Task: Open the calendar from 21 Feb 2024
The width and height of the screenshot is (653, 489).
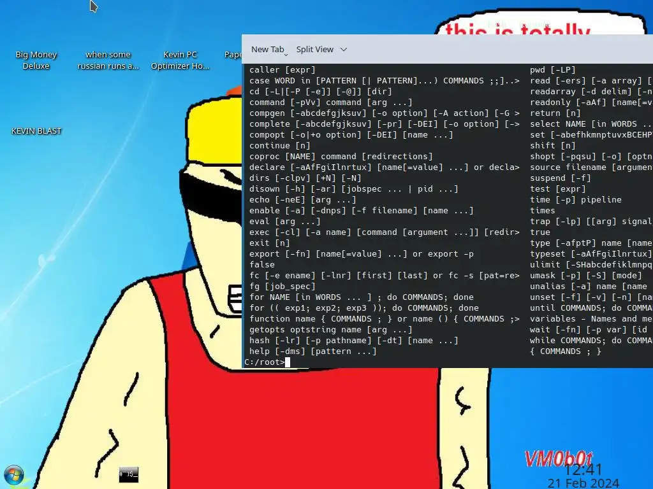Action: pyautogui.click(x=583, y=483)
